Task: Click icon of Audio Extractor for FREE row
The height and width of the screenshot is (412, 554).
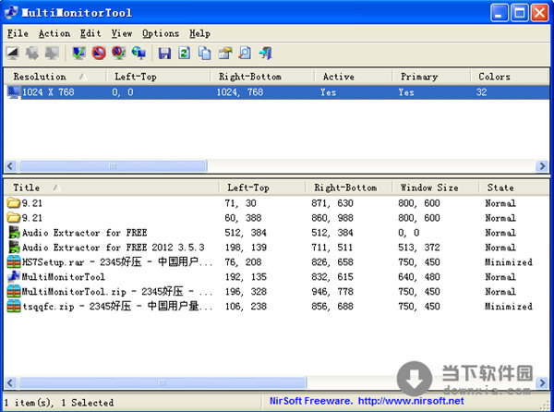Action: [x=14, y=233]
